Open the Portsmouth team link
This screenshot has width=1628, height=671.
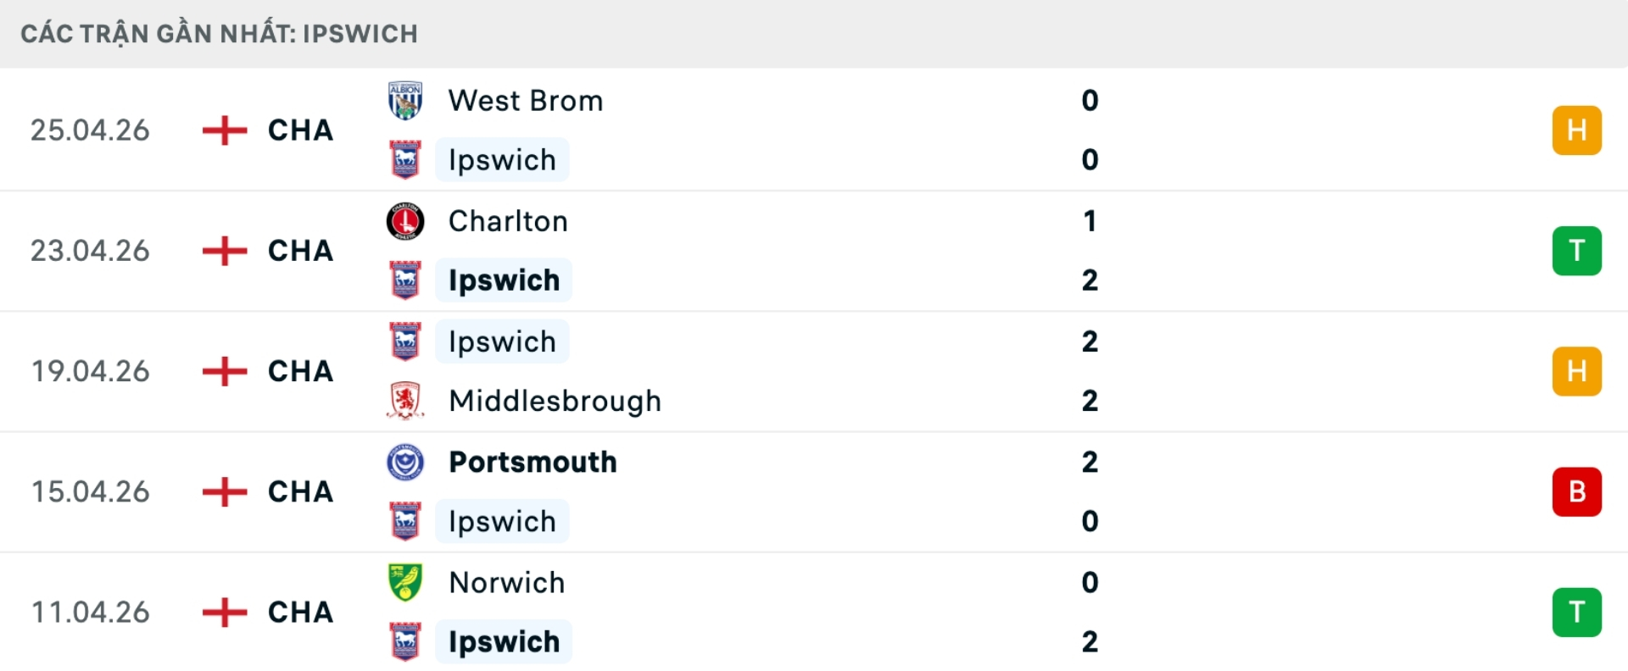pos(532,463)
